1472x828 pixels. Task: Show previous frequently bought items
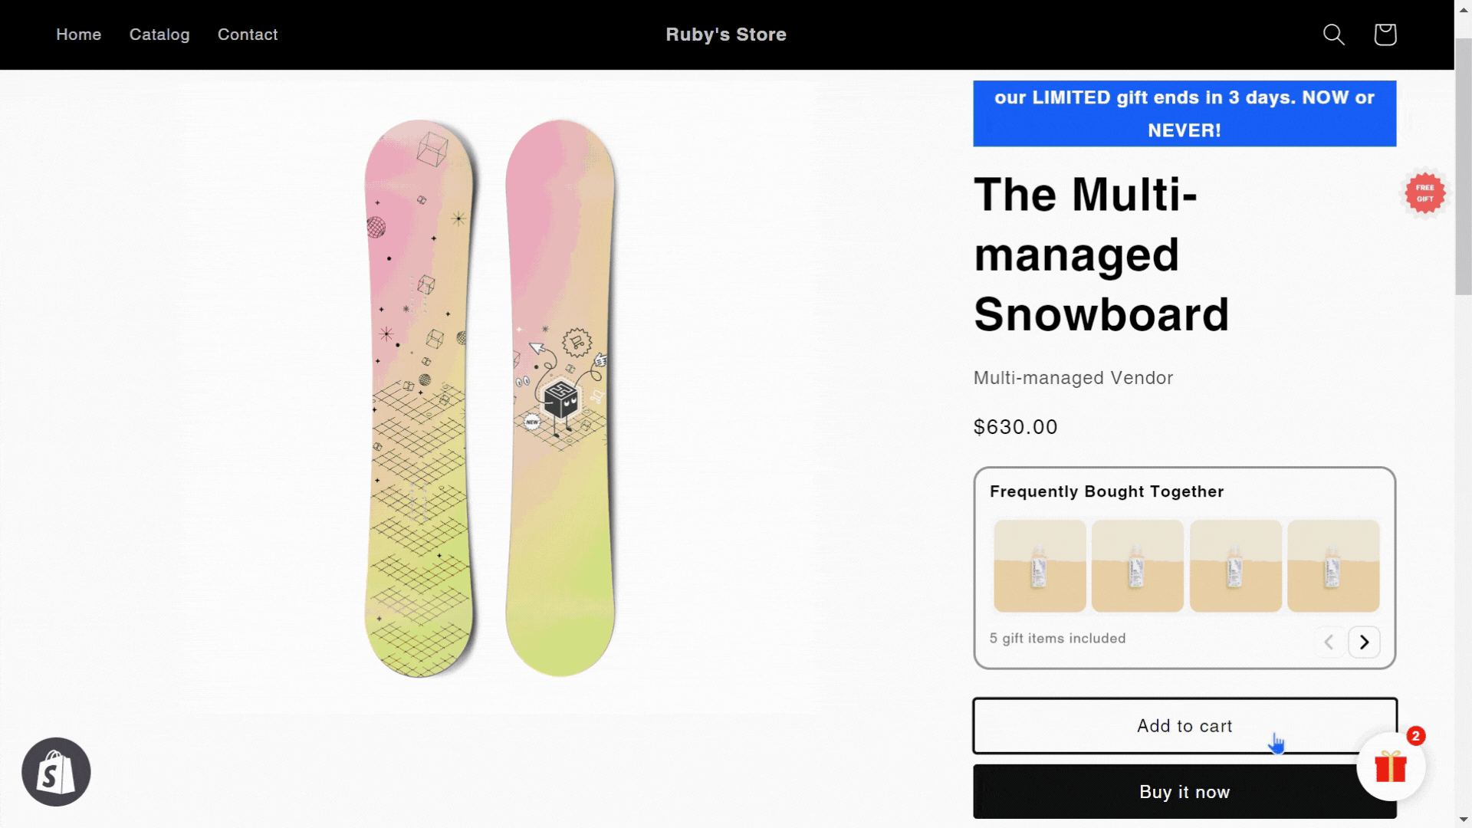[x=1329, y=642]
